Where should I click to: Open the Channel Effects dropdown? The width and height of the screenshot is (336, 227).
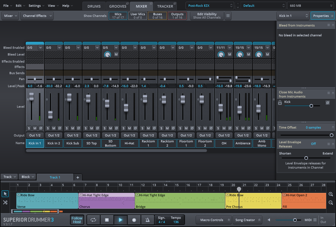pyautogui.click(x=37, y=16)
